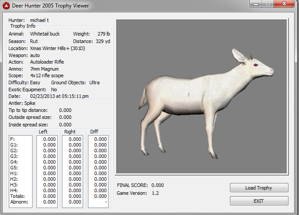The height and width of the screenshot is (215, 299).
Task: Click the FINAL SCORE value
Action: coord(157,185)
